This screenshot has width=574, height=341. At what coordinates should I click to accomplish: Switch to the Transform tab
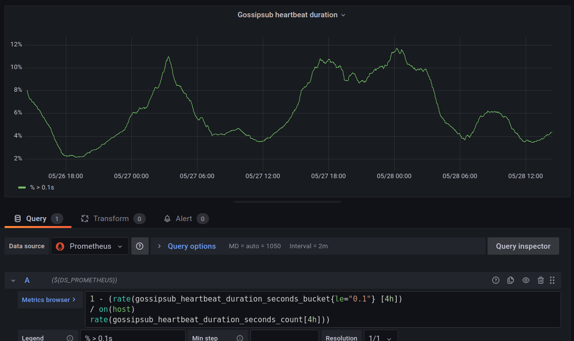(x=112, y=219)
